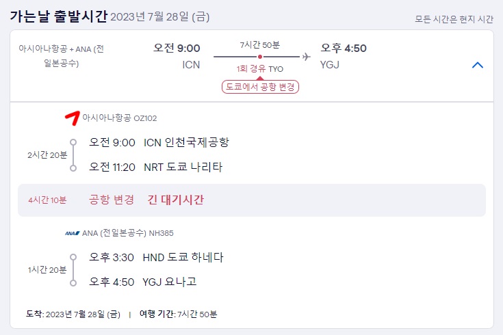The height and width of the screenshot is (335, 503).
Task: Click the red layover dot on the route line
Action: pos(260,57)
